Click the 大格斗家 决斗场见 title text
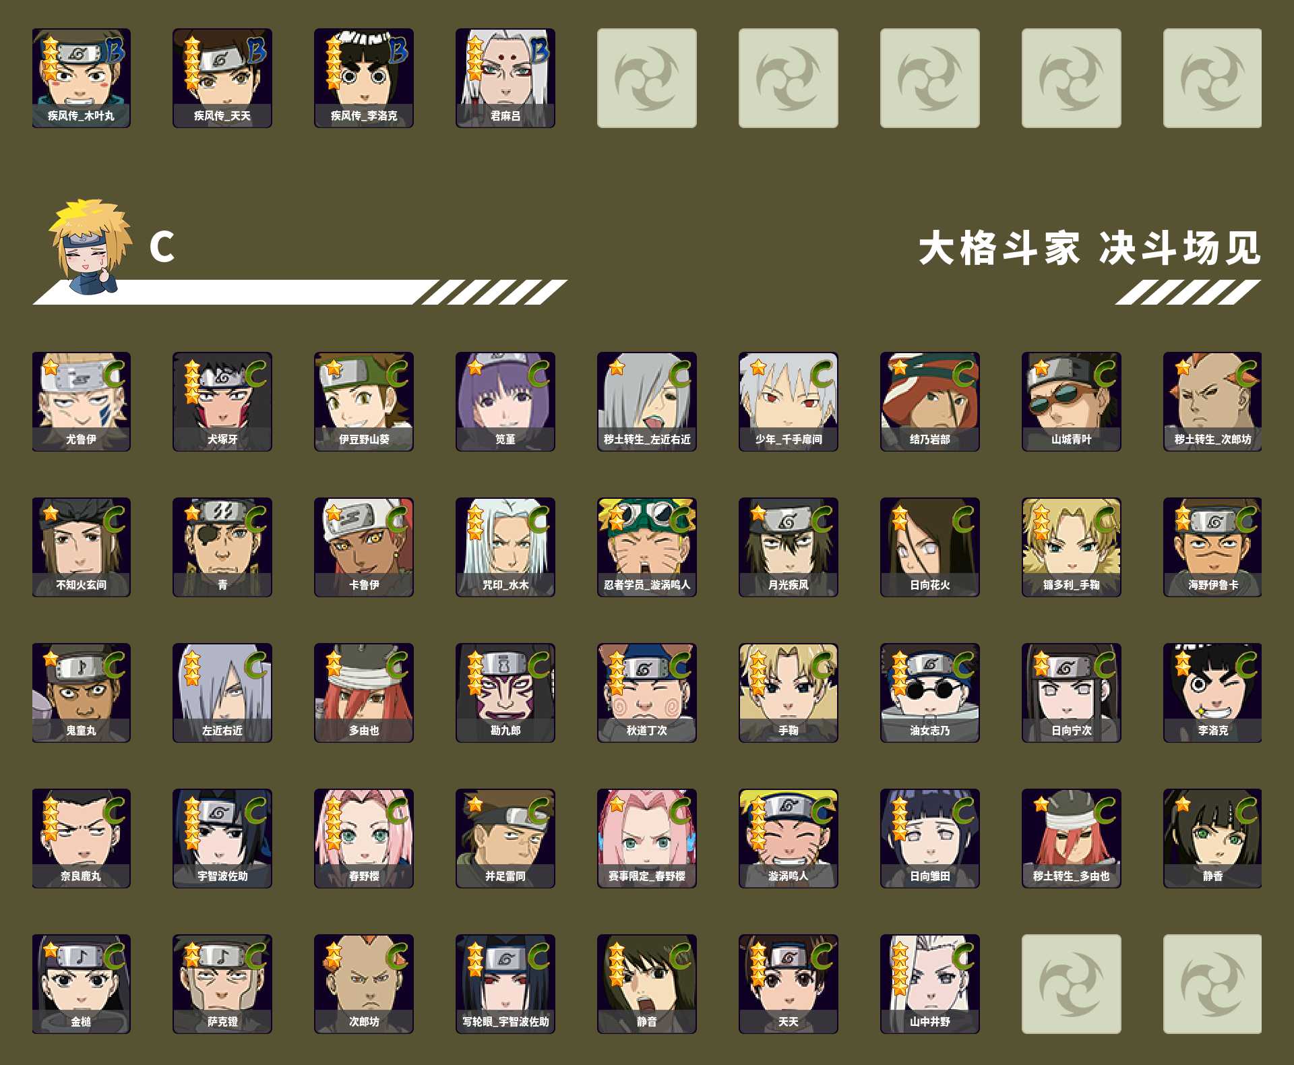 (1089, 248)
